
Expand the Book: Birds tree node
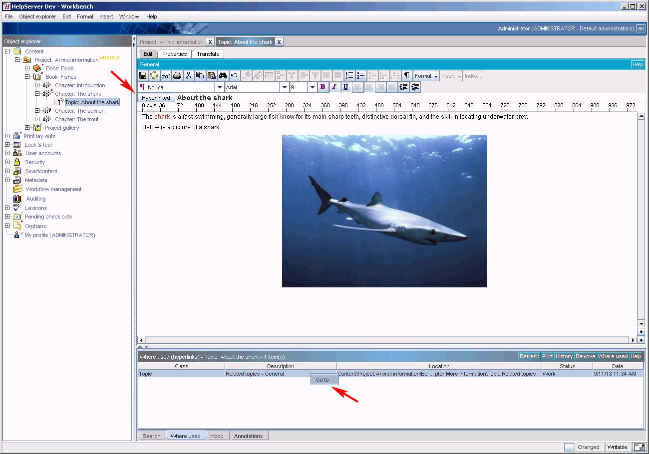(27, 68)
